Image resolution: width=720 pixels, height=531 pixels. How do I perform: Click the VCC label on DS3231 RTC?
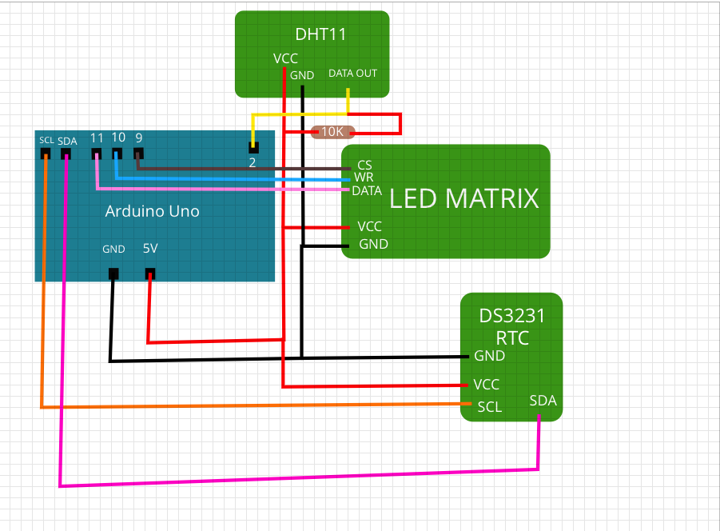487,385
